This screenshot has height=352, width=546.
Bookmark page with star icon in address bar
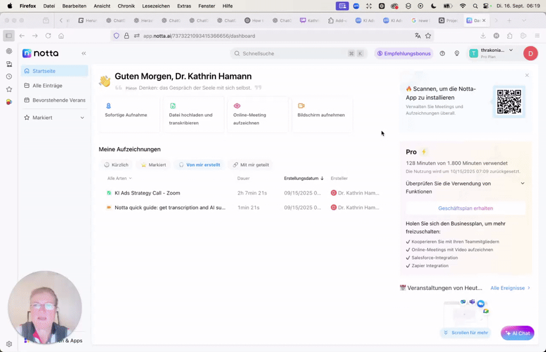pyautogui.click(x=428, y=36)
